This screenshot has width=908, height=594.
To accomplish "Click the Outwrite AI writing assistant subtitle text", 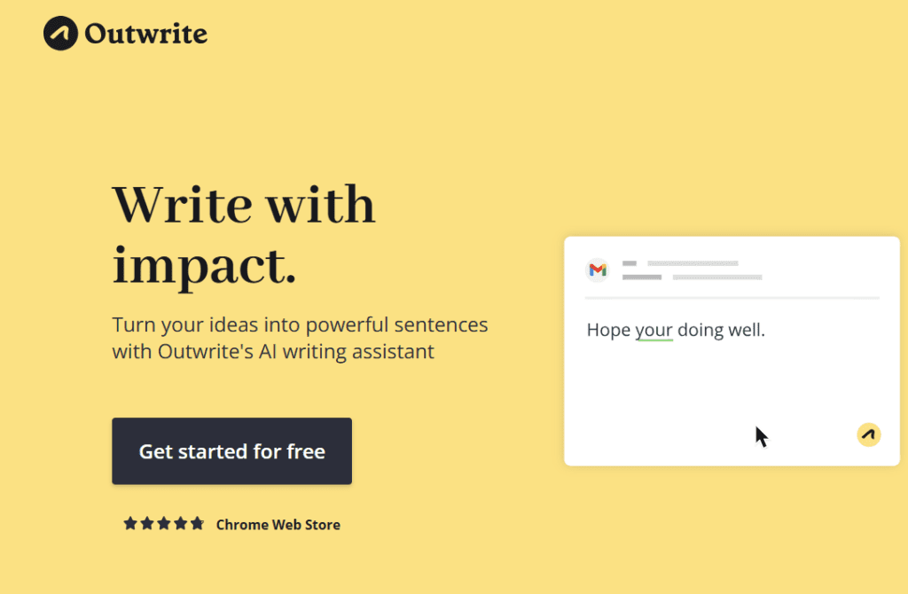I will pos(300,338).
